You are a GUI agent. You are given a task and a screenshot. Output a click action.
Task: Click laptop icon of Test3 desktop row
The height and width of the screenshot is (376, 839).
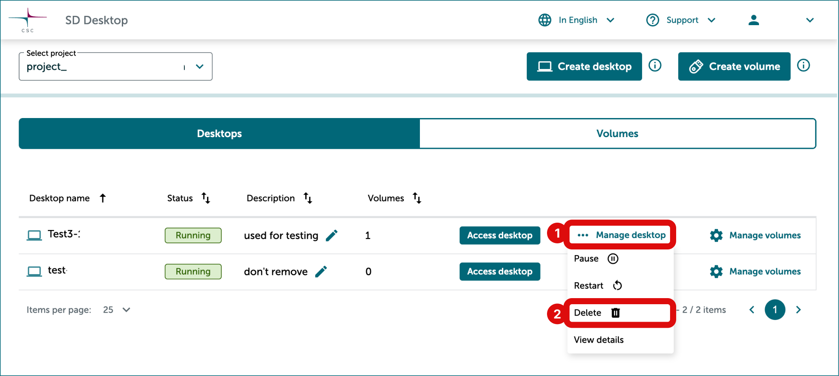tap(34, 235)
